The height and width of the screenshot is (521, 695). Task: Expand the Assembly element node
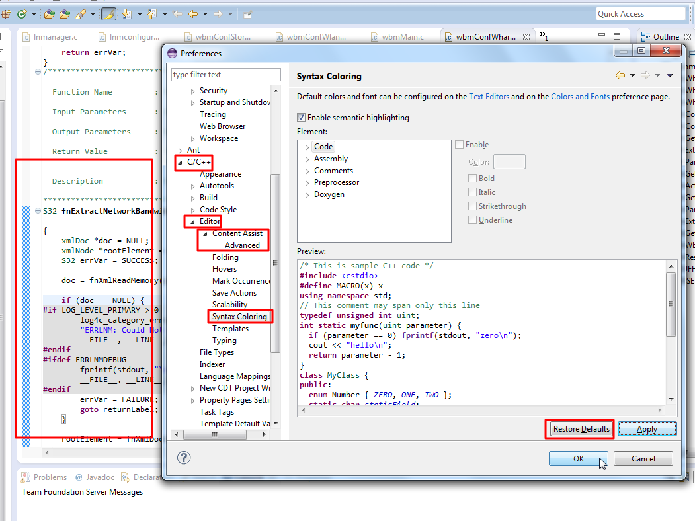[x=307, y=159]
